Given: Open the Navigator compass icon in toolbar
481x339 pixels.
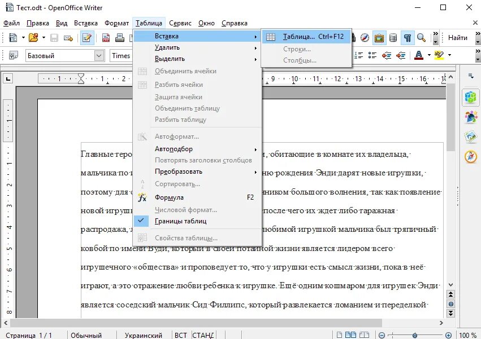Looking at the screenshot, I should point(365,38).
